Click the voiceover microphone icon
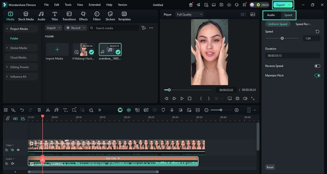Screen dimensions: 327x174 click(172, 110)
